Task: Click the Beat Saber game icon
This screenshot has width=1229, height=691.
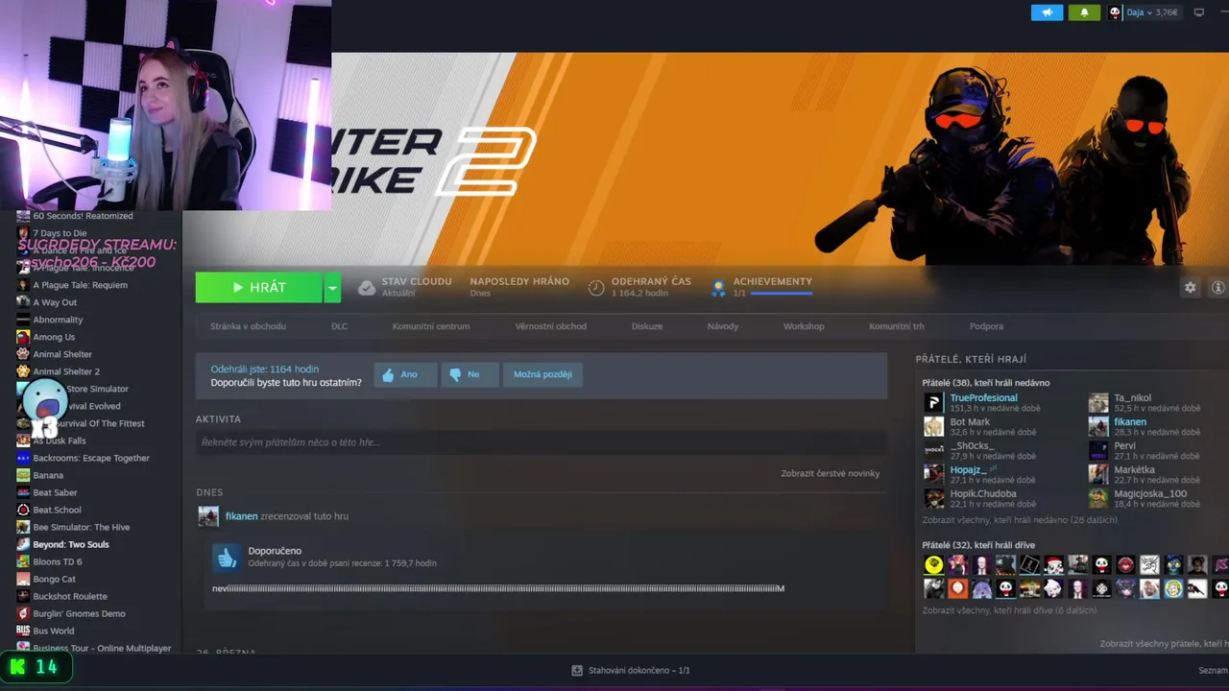Action: coord(23,492)
